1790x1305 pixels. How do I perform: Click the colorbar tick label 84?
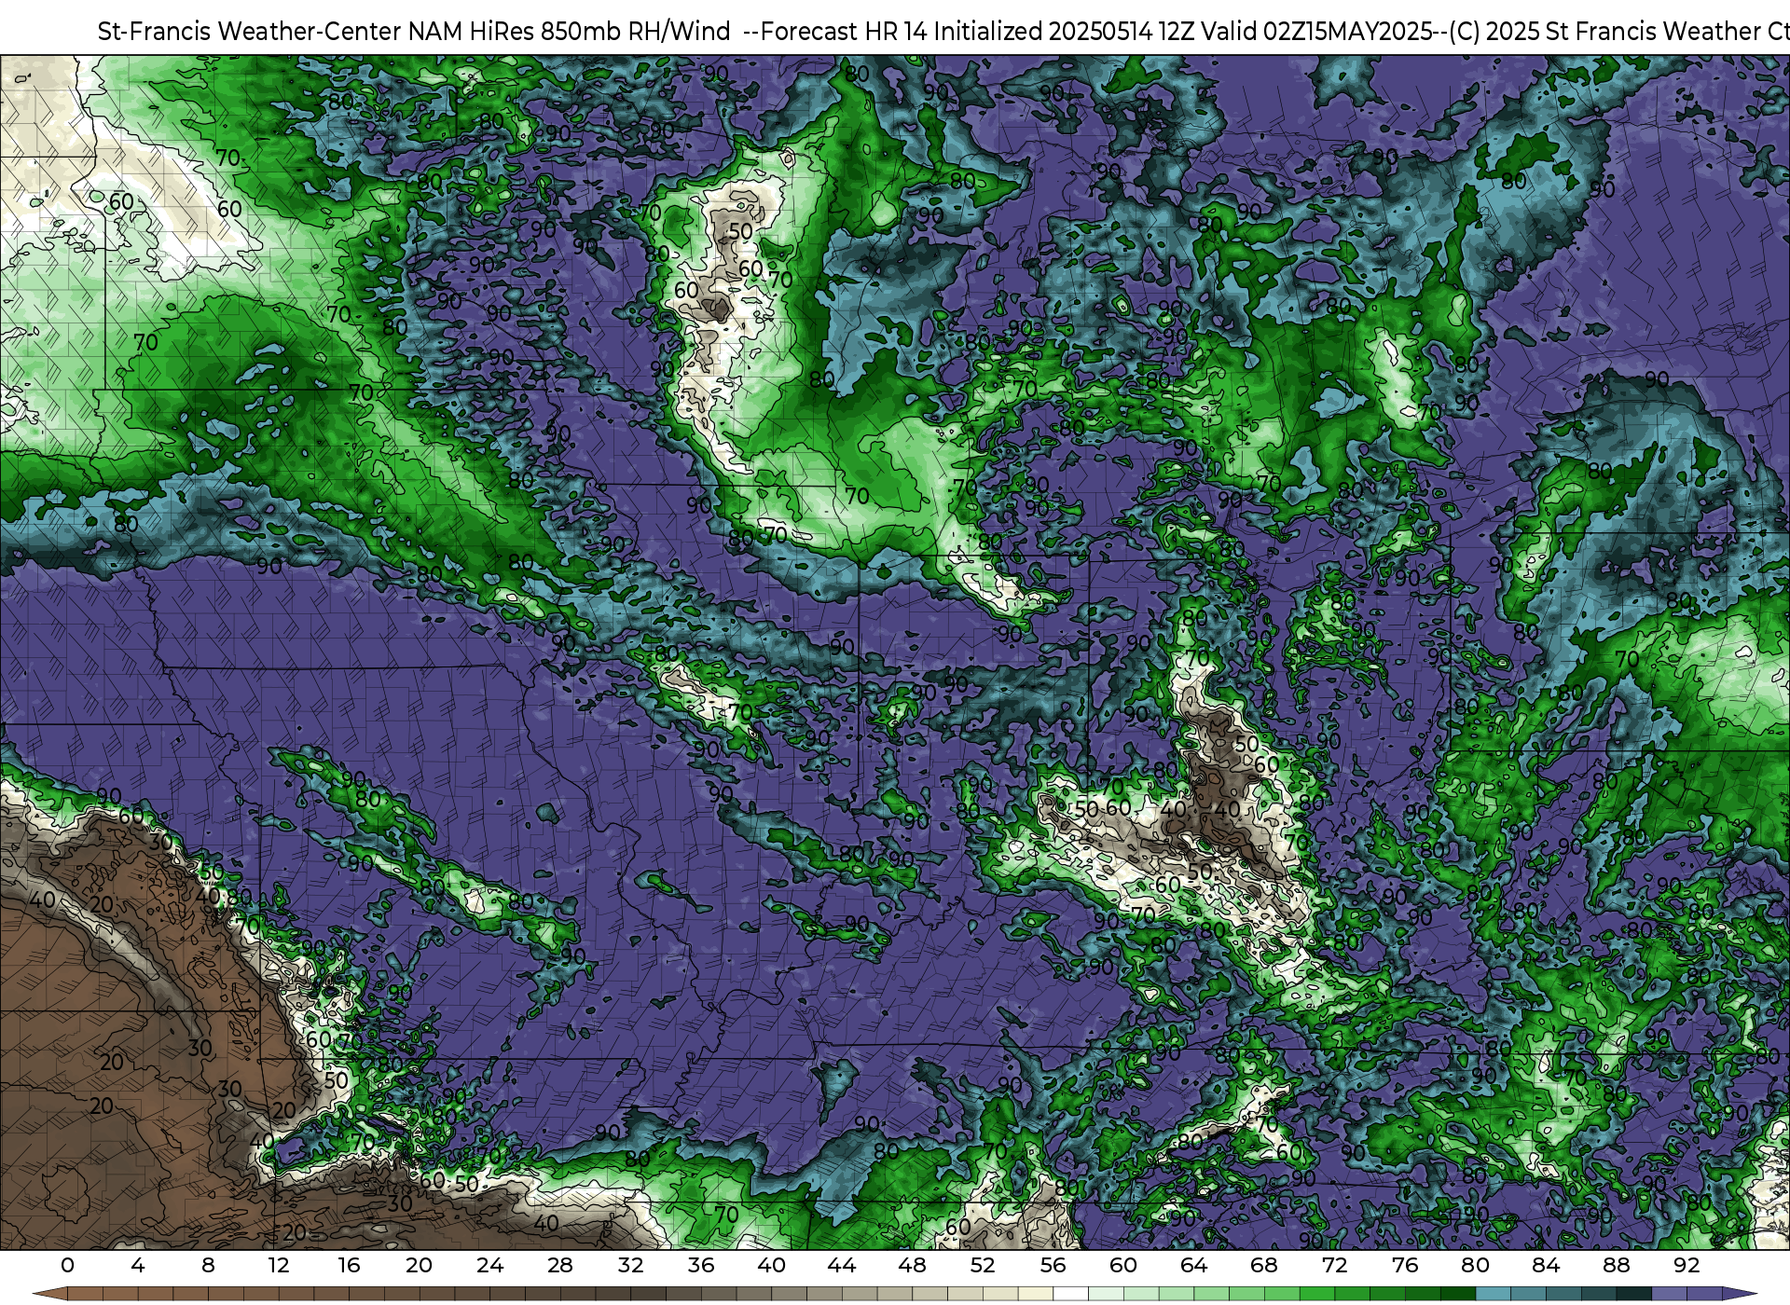coord(1546,1266)
